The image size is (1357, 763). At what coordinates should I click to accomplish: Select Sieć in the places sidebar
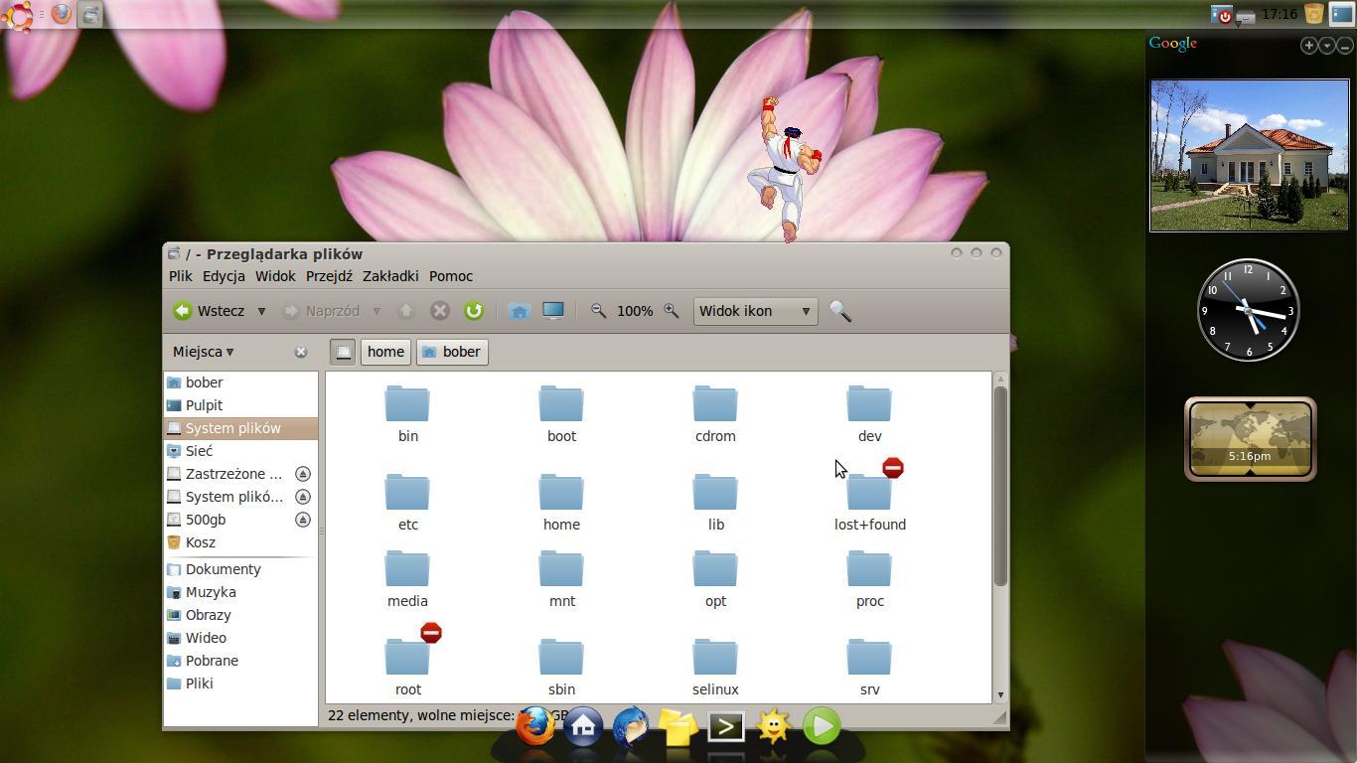pos(240,451)
